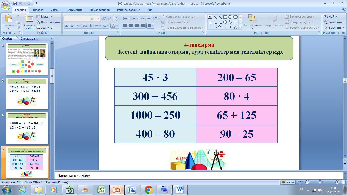
Task: Undo the last action in quick access toolbar
Action: pyautogui.click(x=21, y=3)
